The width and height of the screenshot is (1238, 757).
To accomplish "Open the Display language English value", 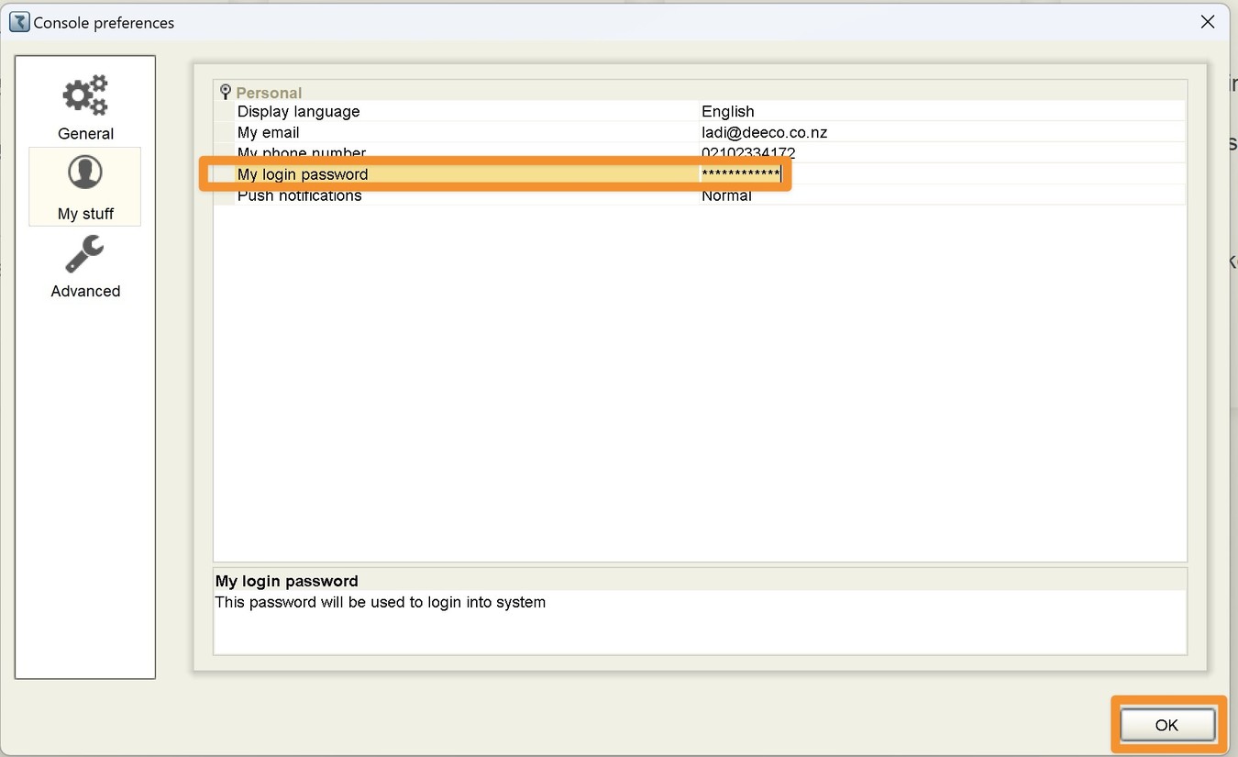I will point(727,111).
